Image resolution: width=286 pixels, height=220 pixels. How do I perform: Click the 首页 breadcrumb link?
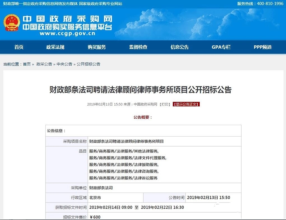(27, 64)
